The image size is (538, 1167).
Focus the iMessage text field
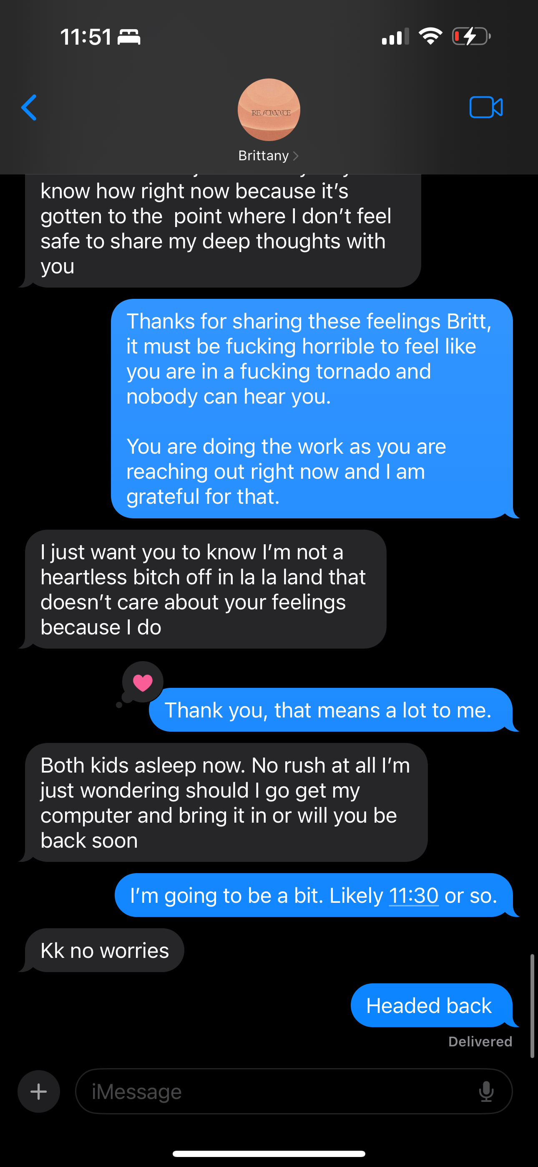[x=281, y=1091]
